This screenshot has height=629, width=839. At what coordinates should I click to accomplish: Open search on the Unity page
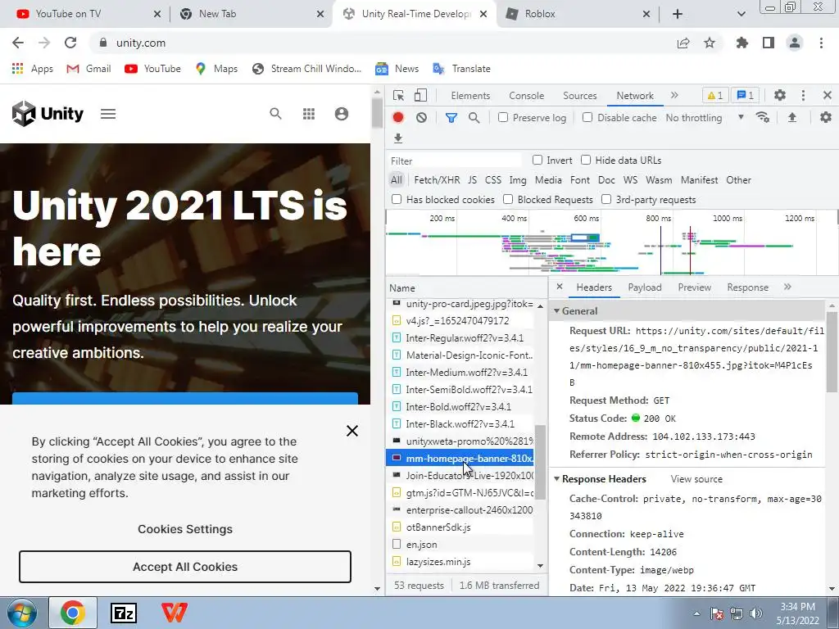coord(275,113)
